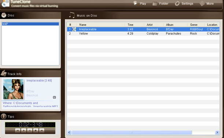The image size is (224, 138).
Task: Click the Parachutes album cell
Action: [x=173, y=33]
